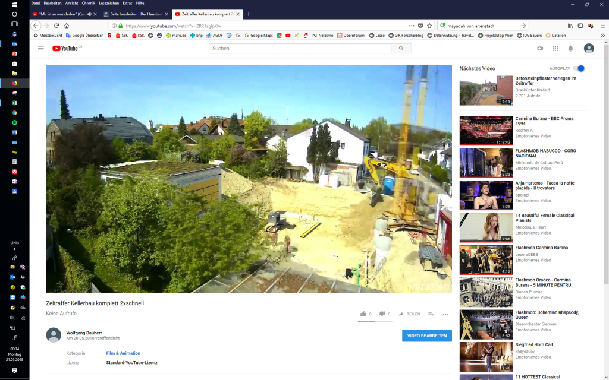
Task: Open the three-dot more actions menu
Action: pyautogui.click(x=445, y=314)
